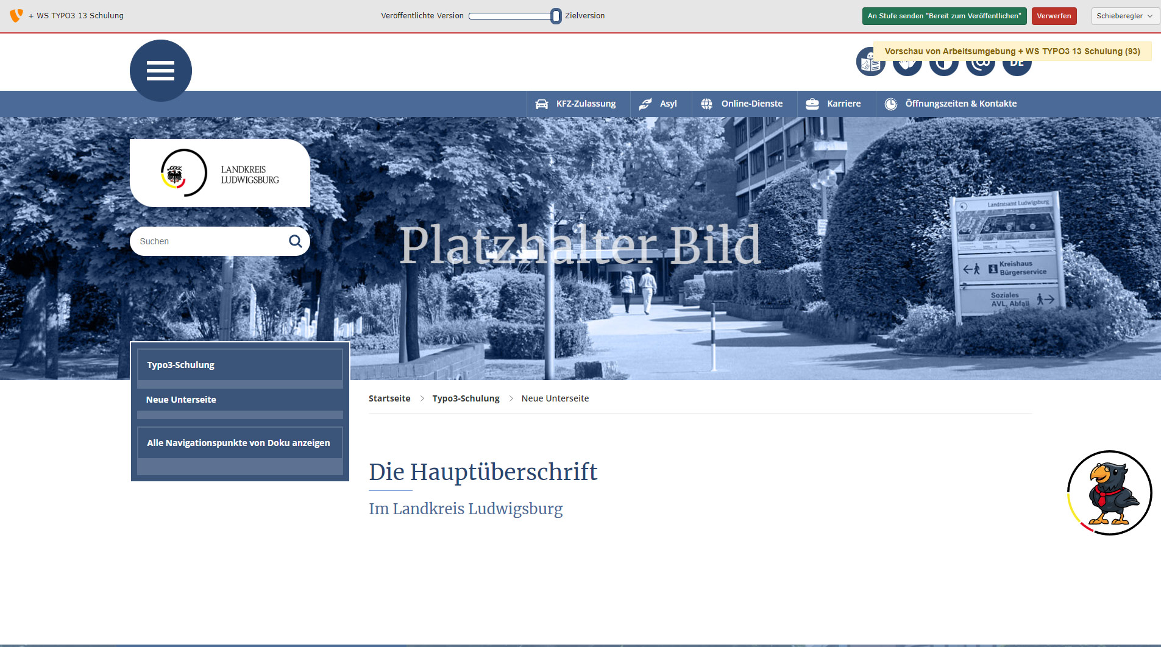Click the workspace version slider handle
Screen dimensions: 1161x647
pos(555,16)
